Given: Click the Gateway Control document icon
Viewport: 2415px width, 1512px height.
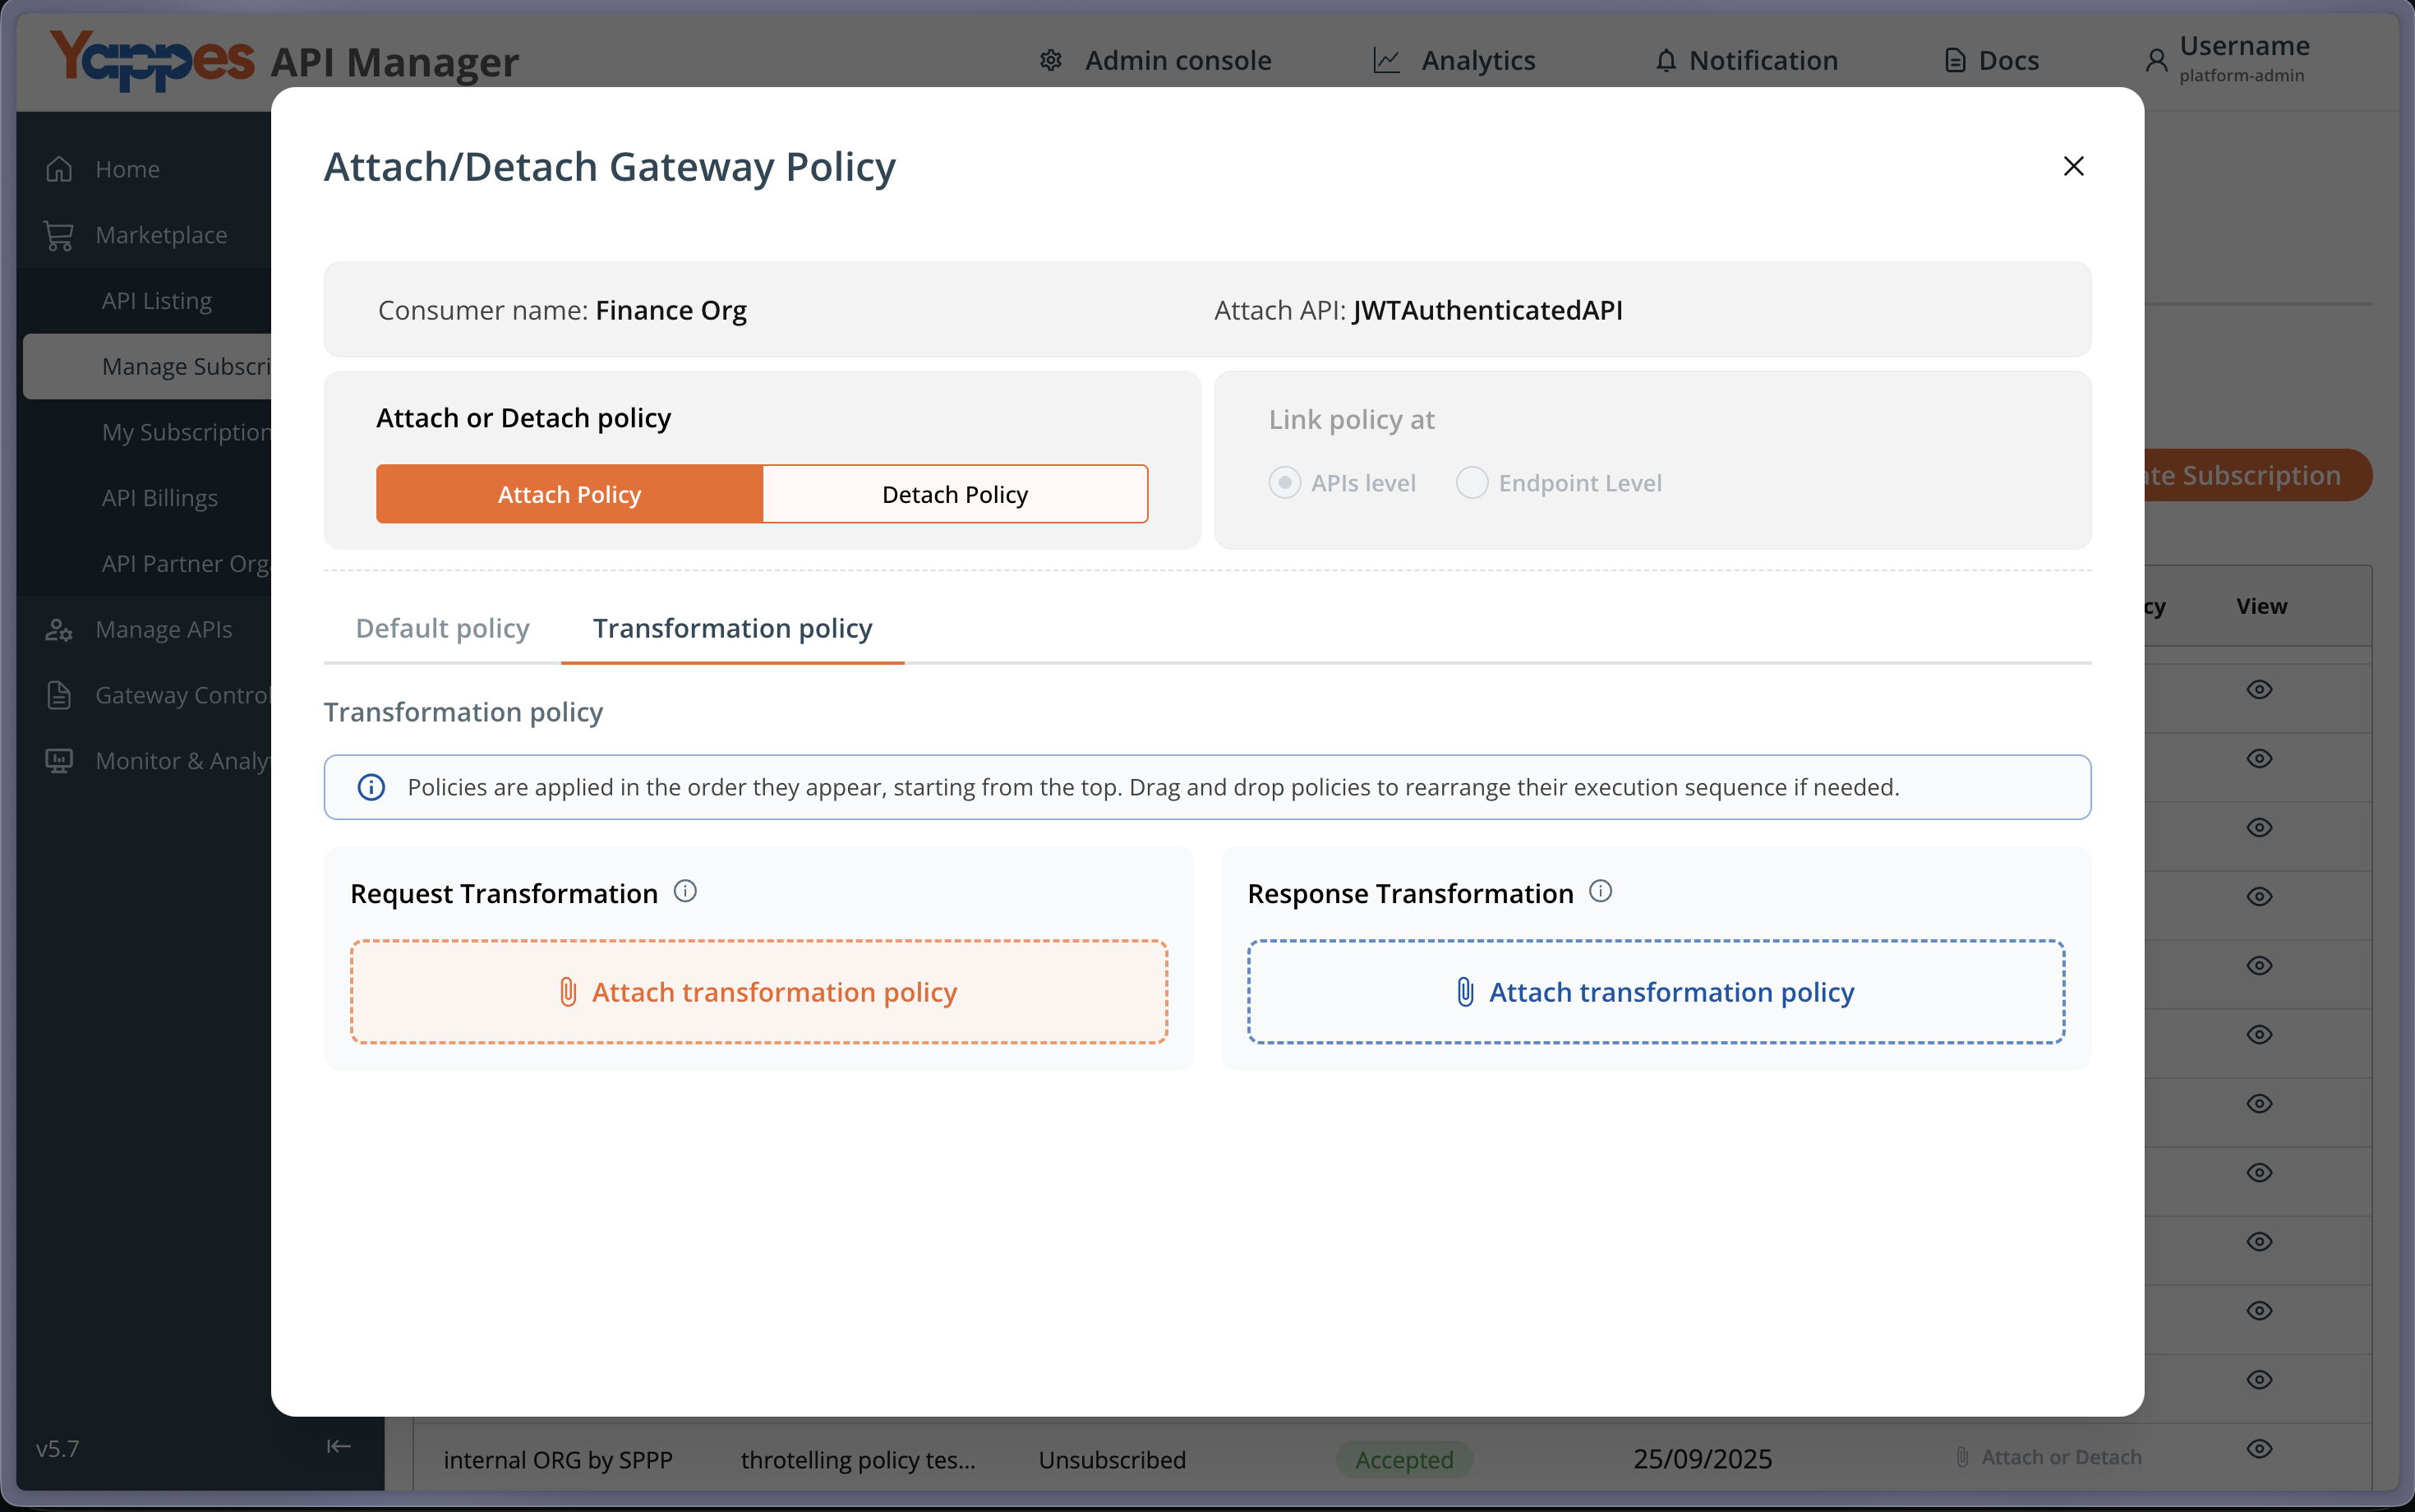Looking at the screenshot, I should click(59, 695).
